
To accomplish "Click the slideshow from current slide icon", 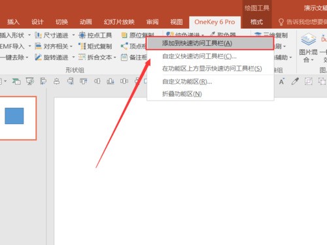I will click(30, 82).
